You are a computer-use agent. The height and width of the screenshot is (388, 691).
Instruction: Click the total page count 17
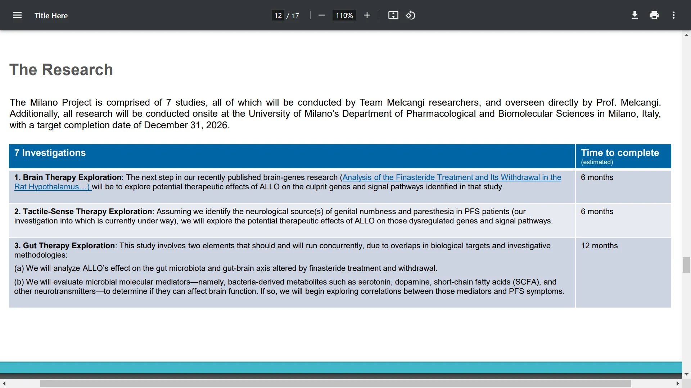coord(295,16)
